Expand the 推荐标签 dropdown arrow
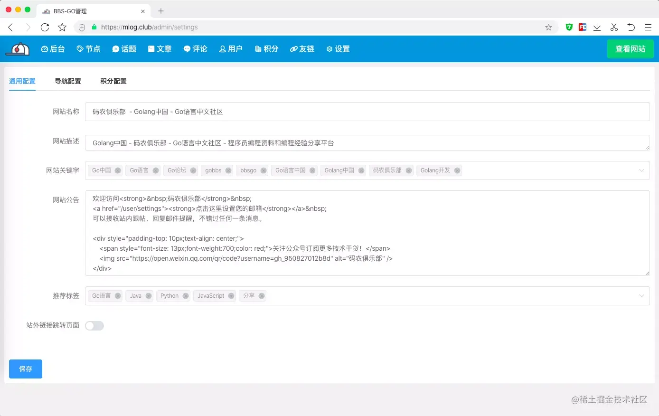This screenshot has width=659, height=416. click(x=641, y=296)
